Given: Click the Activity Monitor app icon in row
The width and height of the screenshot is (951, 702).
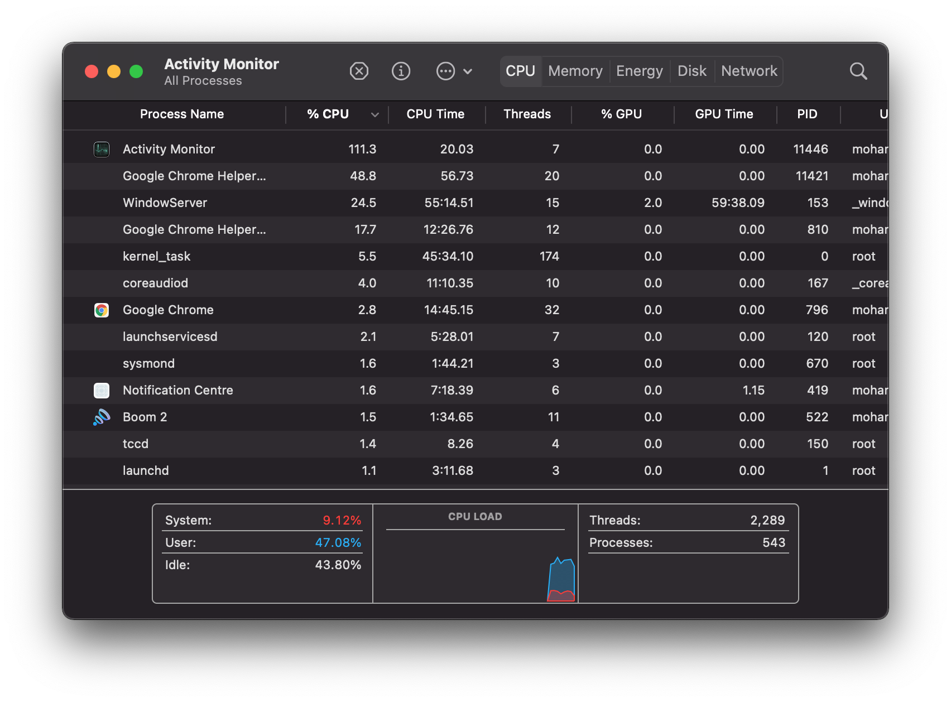Looking at the screenshot, I should (x=102, y=150).
